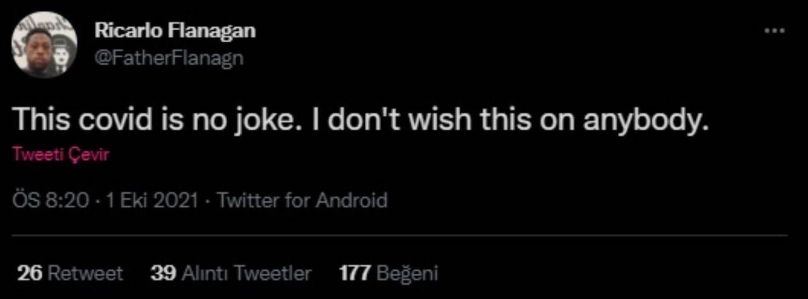Click the Alıntı Tweetler label

(246, 273)
